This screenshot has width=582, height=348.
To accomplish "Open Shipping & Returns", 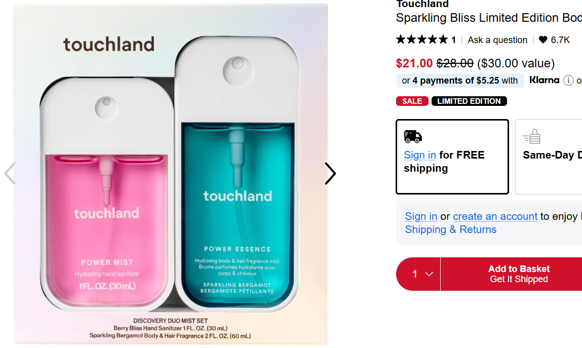I will tap(450, 229).
